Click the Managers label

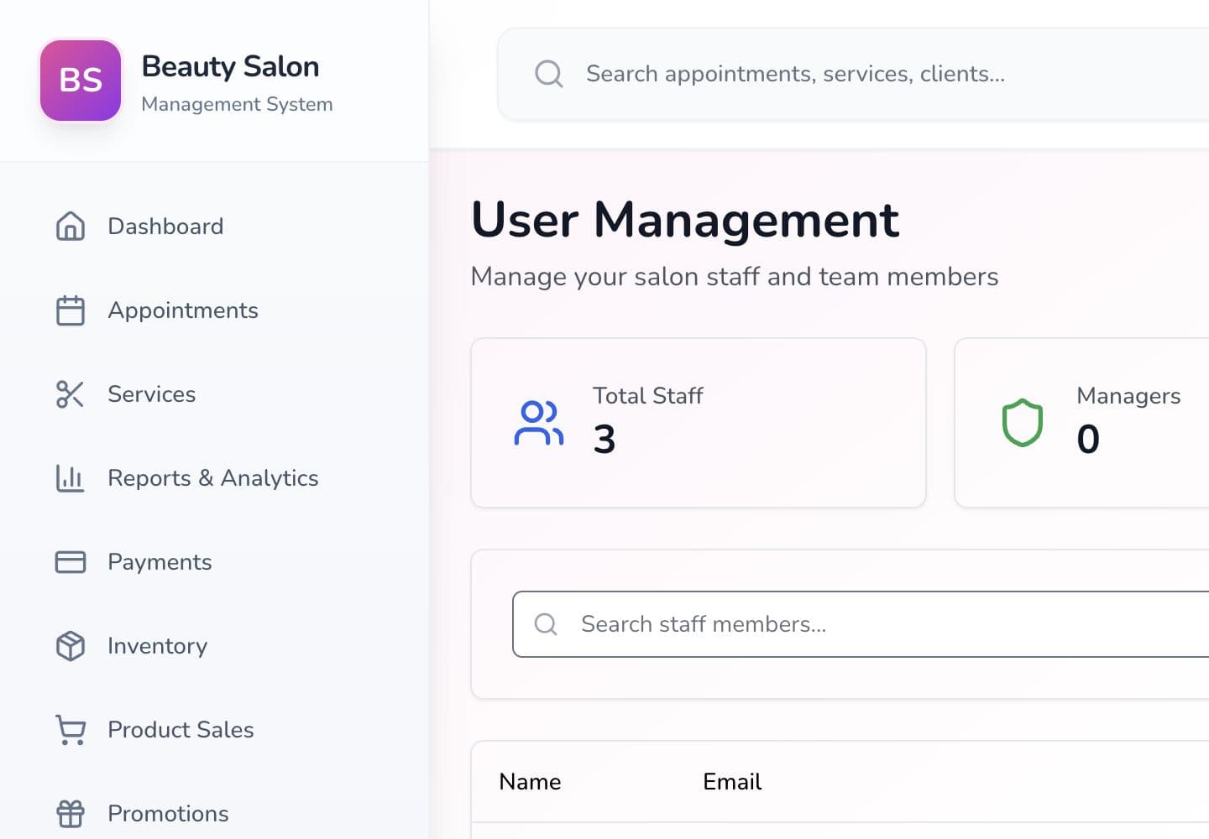click(x=1128, y=396)
